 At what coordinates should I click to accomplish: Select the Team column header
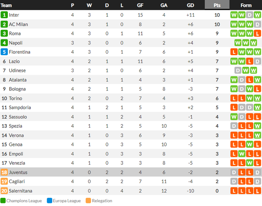[x=6, y=5]
